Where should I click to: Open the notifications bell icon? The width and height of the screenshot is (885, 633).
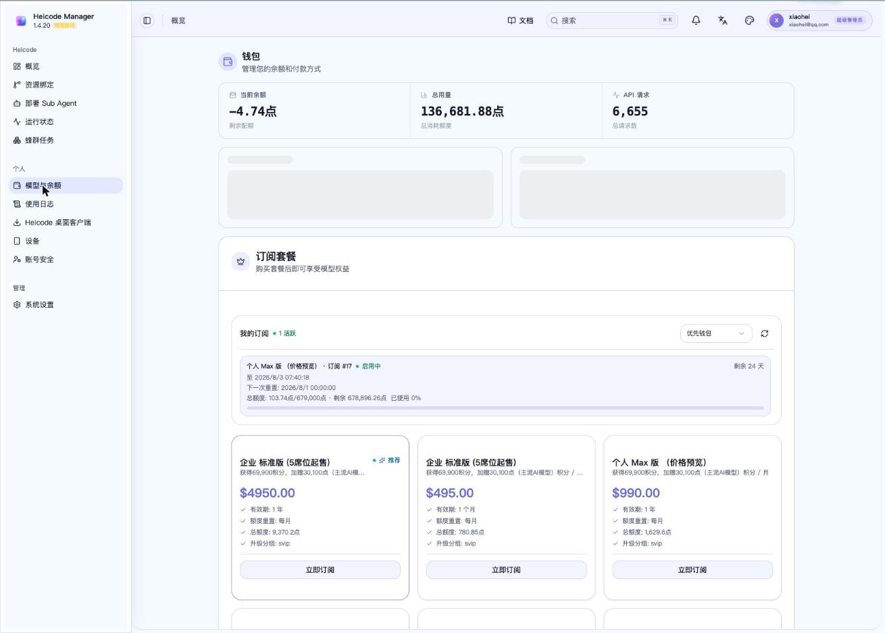tap(696, 20)
